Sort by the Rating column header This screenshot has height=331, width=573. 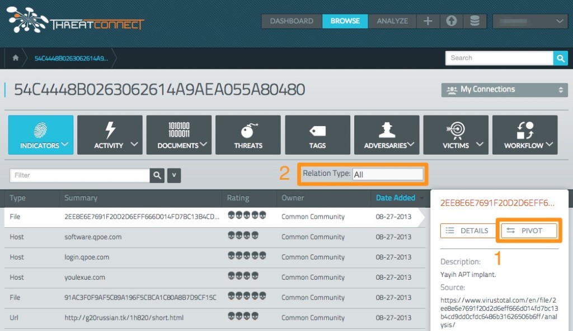[238, 198]
